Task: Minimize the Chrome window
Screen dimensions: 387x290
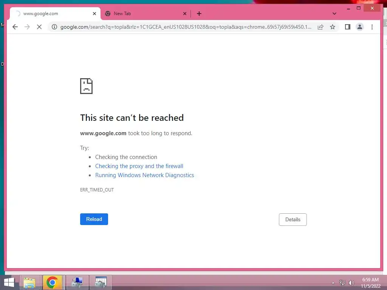Action: tap(348, 8)
